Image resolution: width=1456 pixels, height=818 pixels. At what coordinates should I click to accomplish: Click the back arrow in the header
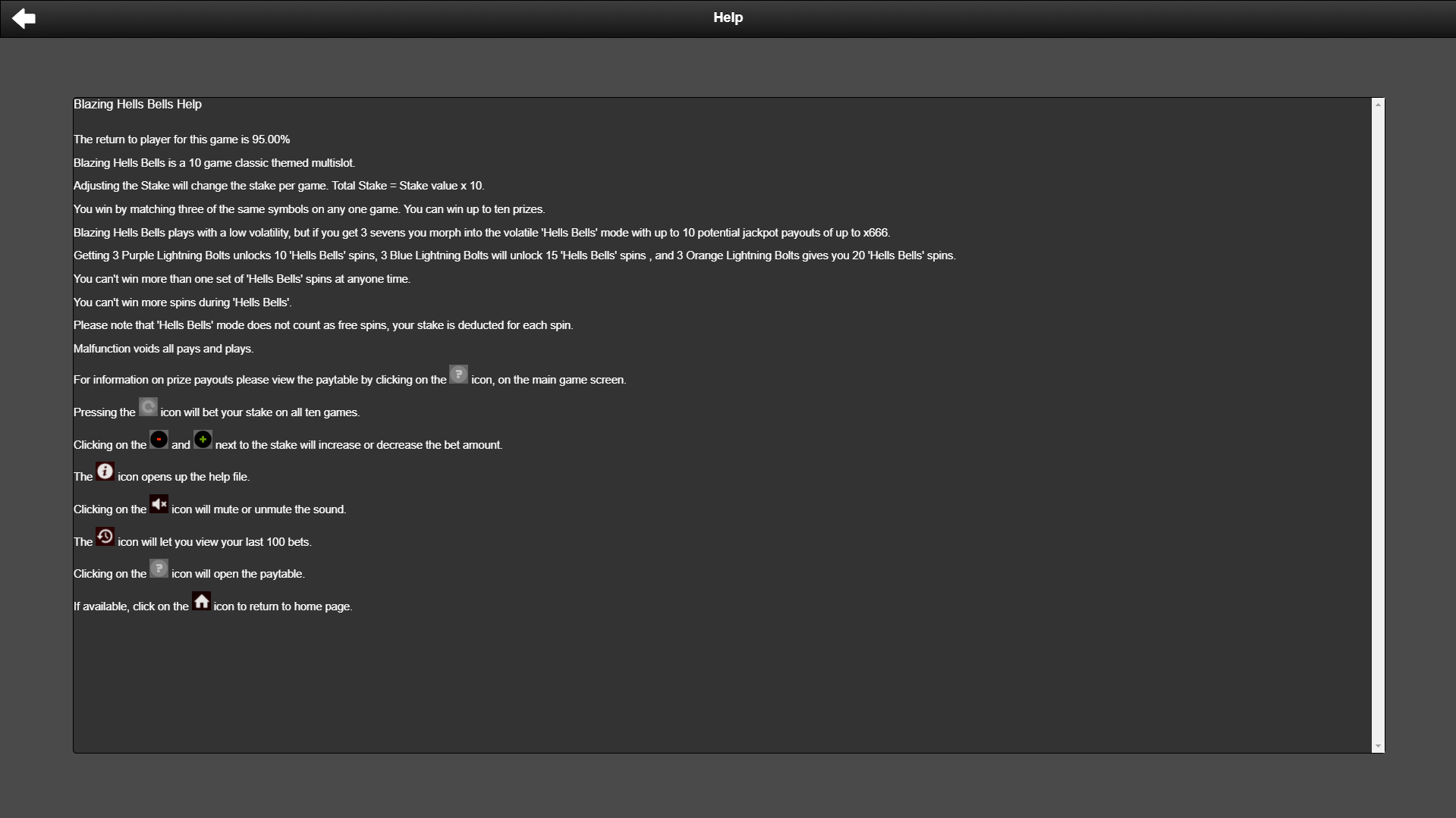(x=24, y=18)
